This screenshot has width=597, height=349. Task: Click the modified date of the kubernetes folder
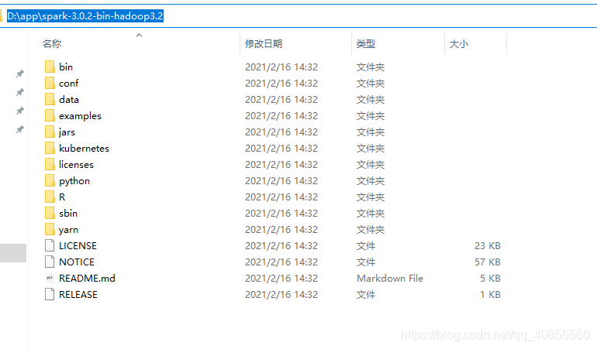point(281,149)
